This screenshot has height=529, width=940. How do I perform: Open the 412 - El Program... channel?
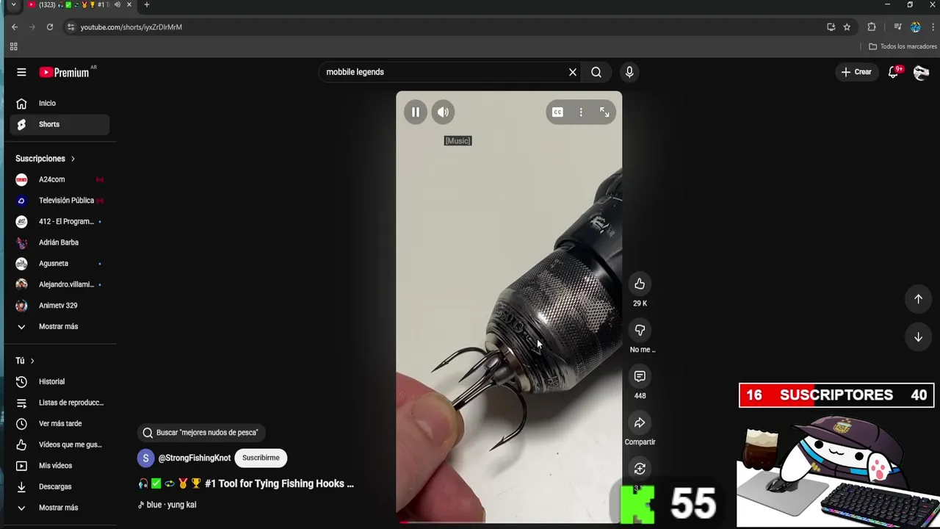(x=59, y=221)
